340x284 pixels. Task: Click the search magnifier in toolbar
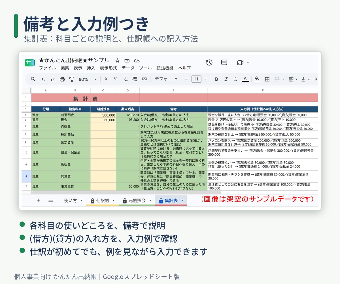point(33,79)
